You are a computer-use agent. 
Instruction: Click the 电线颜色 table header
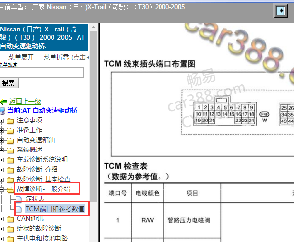coord(148,193)
